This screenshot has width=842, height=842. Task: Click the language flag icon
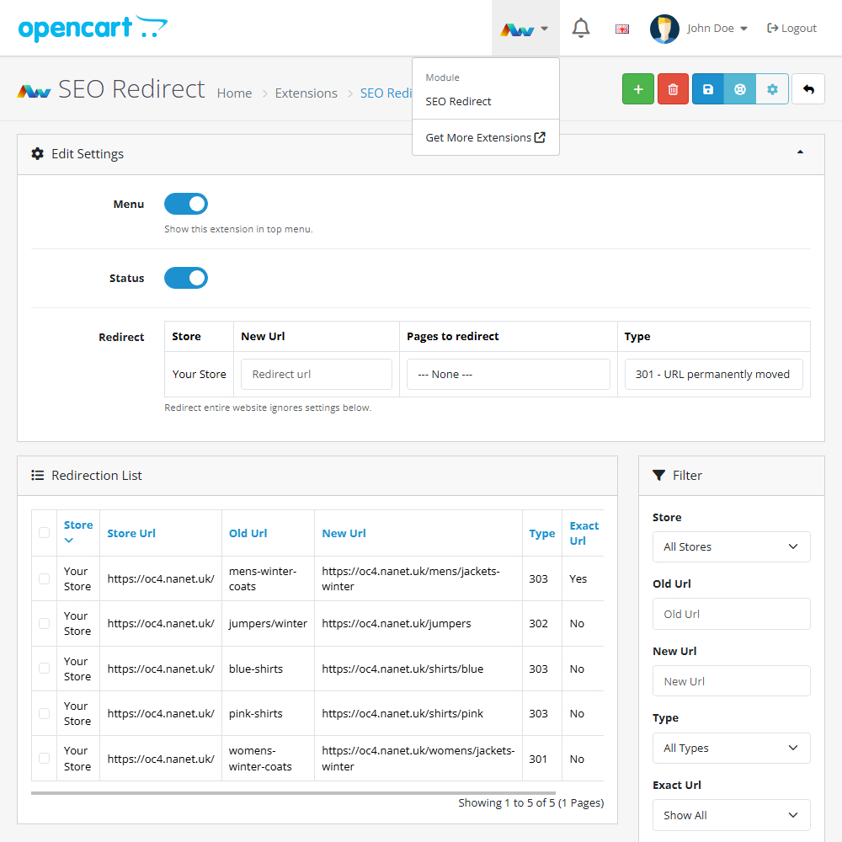pos(622,29)
